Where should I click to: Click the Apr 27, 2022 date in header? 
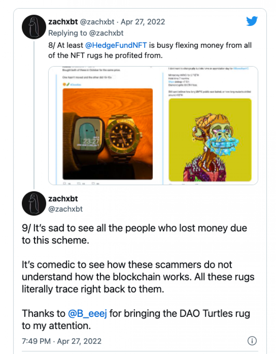(143, 22)
